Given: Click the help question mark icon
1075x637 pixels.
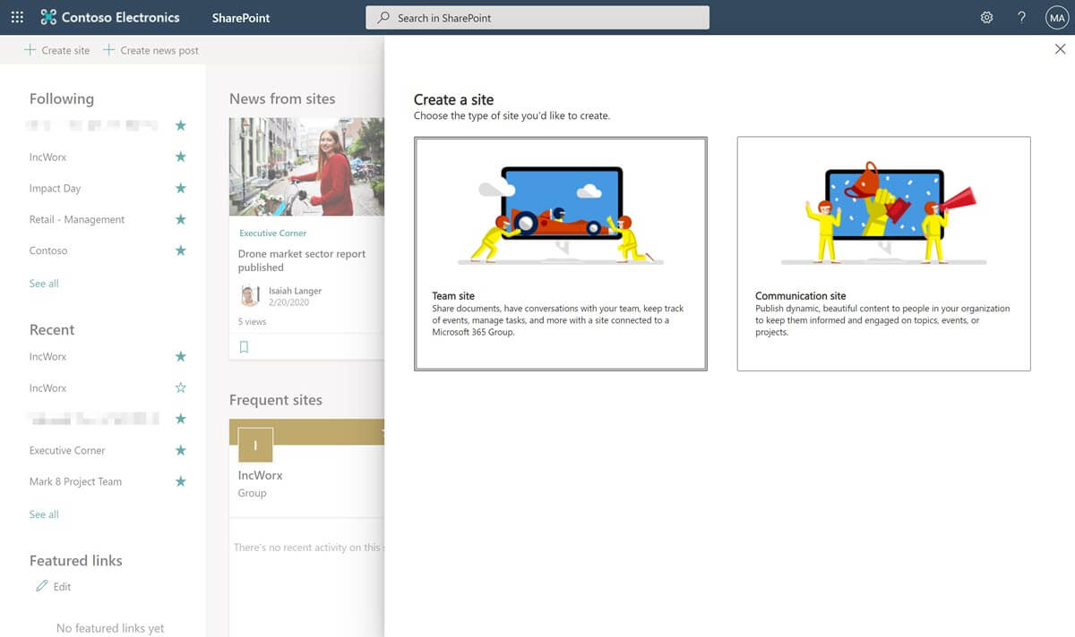Looking at the screenshot, I should tap(1021, 17).
